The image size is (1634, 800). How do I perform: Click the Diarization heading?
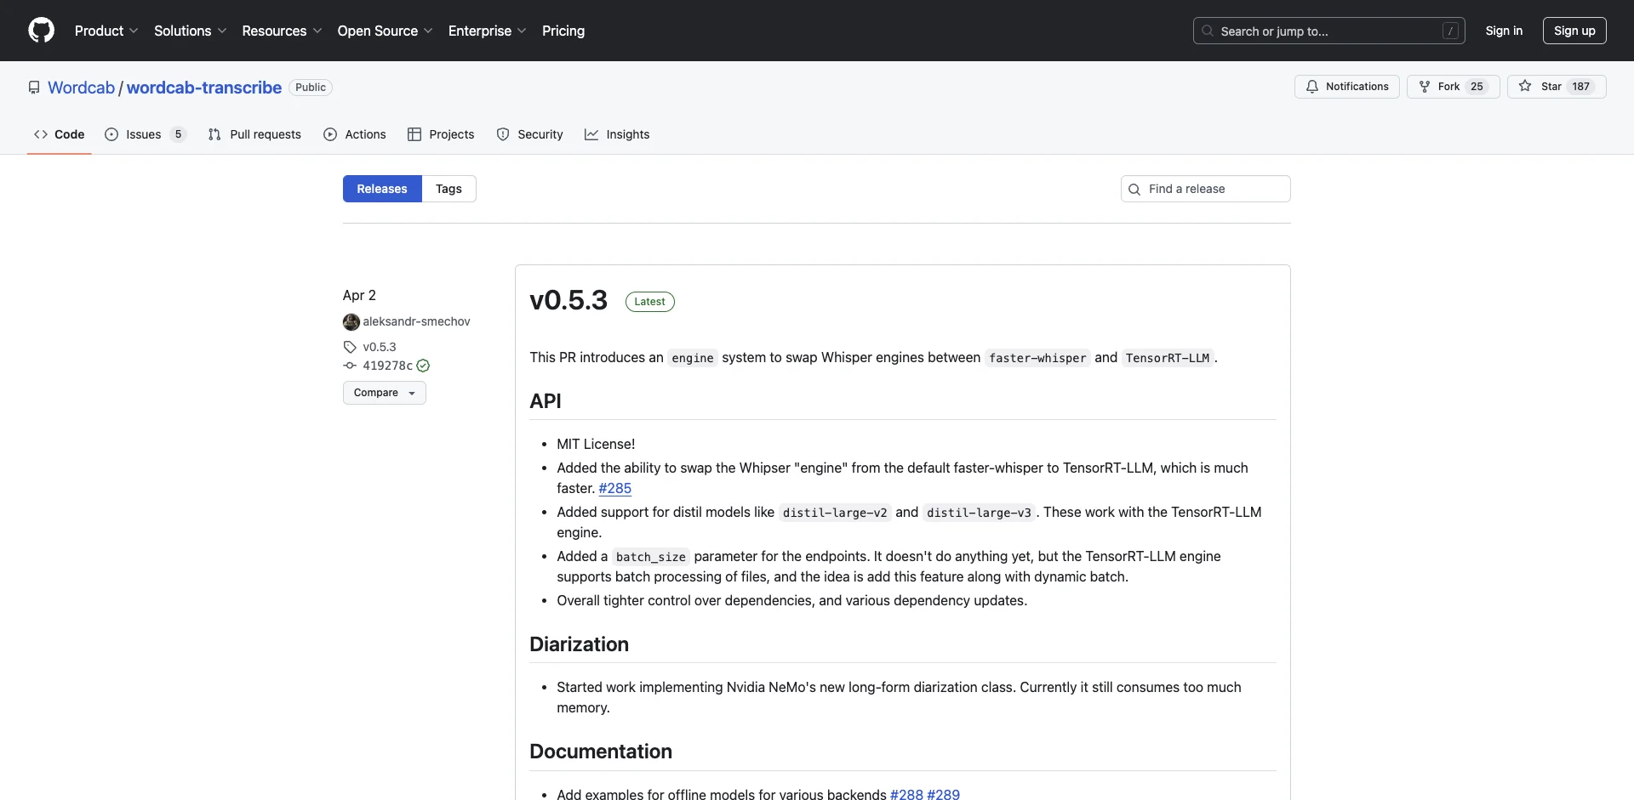(579, 644)
